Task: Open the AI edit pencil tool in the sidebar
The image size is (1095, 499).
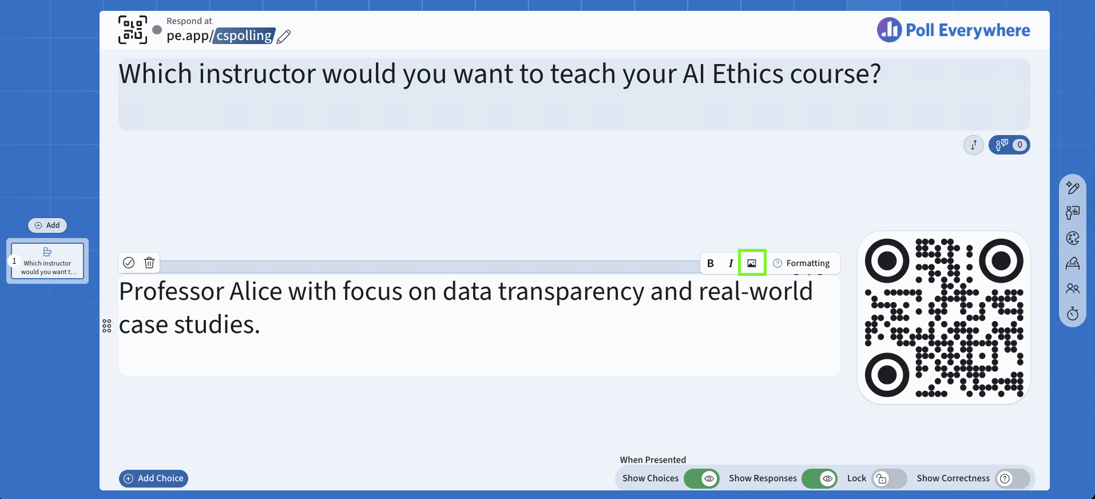Action: tap(1073, 188)
